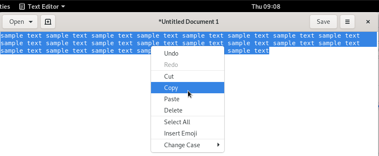
Task: Expand the Change Case submenu
Action: [188, 145]
